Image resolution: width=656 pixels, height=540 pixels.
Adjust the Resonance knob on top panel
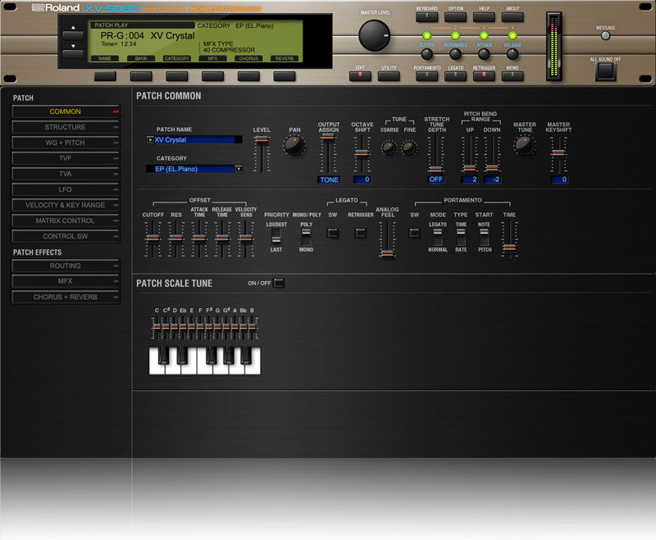click(455, 53)
